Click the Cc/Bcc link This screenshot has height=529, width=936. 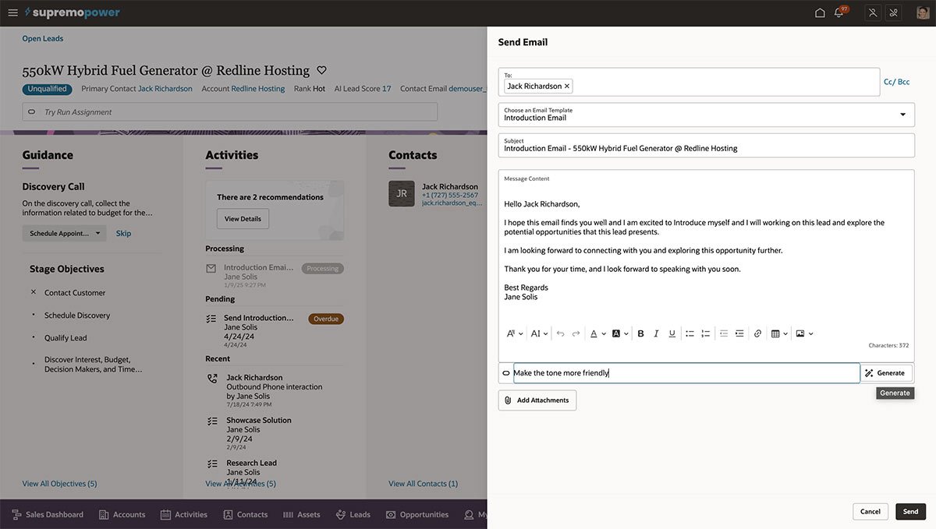click(x=896, y=82)
